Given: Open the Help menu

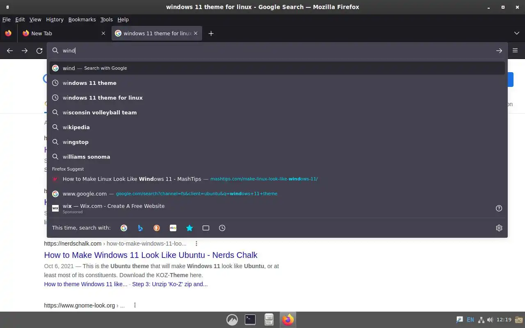Looking at the screenshot, I should [x=123, y=20].
